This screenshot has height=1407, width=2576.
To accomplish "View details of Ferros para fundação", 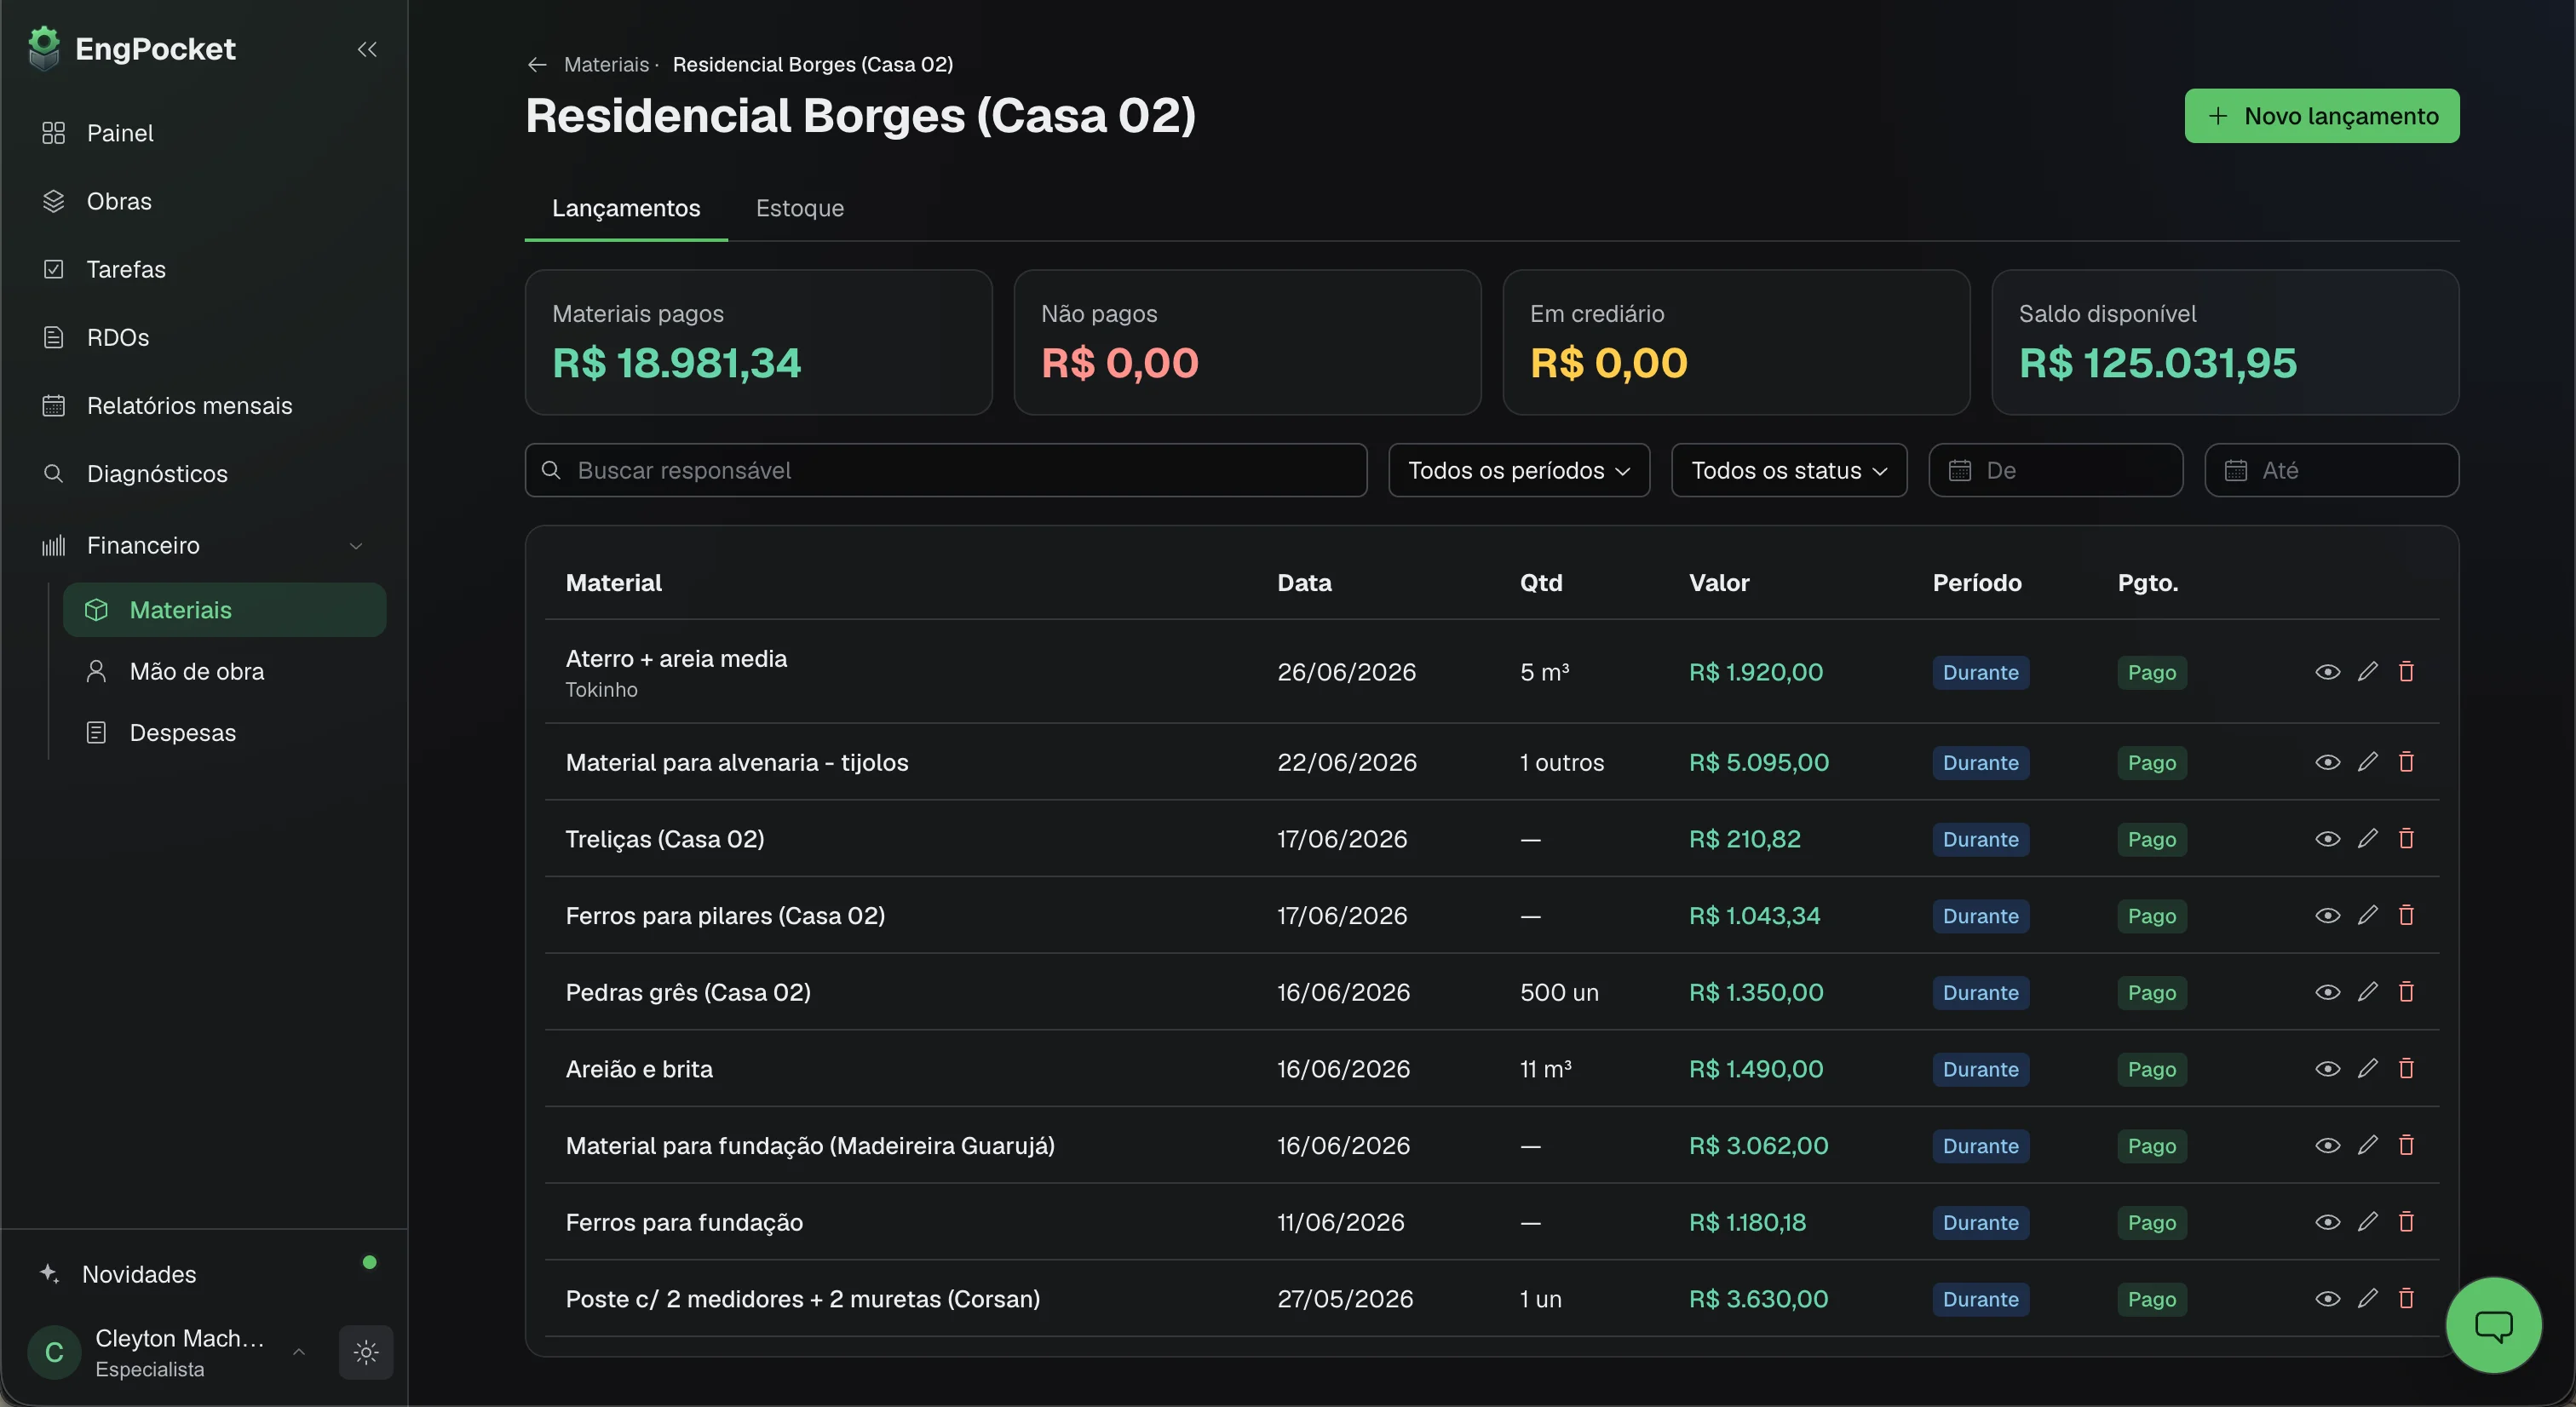I will click(2328, 1222).
